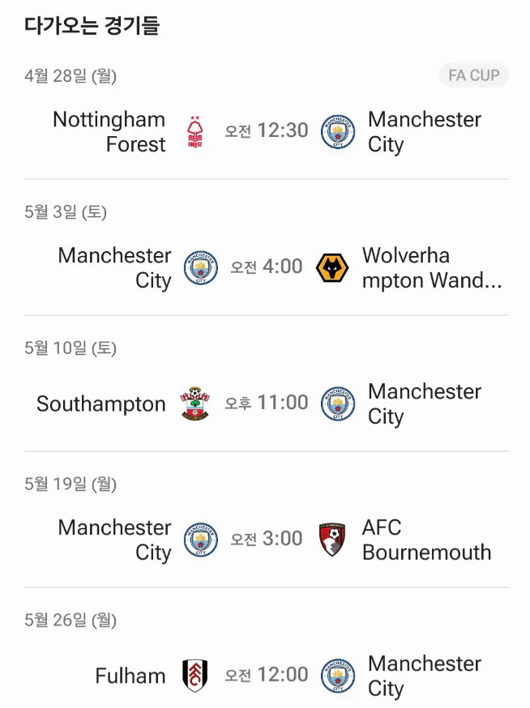Click Manchester City crest in Wolves match
530x708 pixels.
point(201,268)
